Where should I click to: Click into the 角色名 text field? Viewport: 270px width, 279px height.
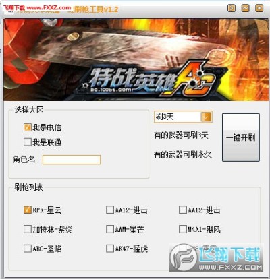tap(72, 160)
